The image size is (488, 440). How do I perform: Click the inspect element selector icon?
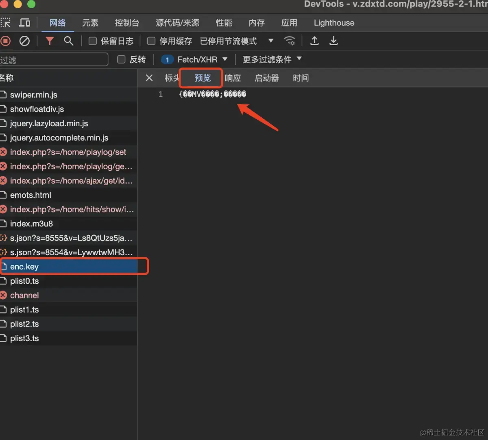[5, 23]
